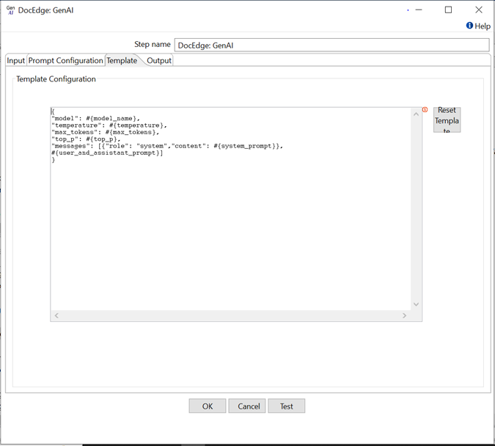Go to the Output tab
Image resolution: width=495 pixels, height=446 pixels.
pyautogui.click(x=159, y=60)
